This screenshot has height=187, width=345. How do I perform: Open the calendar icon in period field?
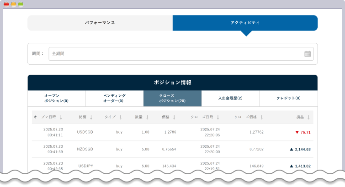coord(308,54)
